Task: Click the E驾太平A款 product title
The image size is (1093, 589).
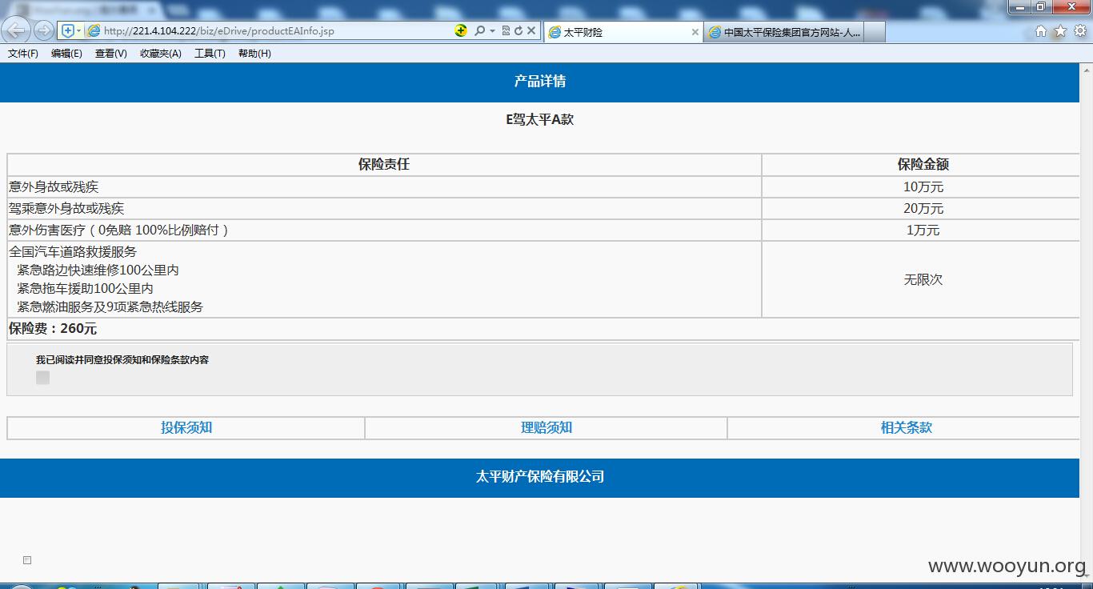Action: pos(540,120)
